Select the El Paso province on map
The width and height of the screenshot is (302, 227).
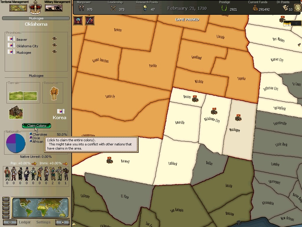pyautogui.click(x=125, y=196)
